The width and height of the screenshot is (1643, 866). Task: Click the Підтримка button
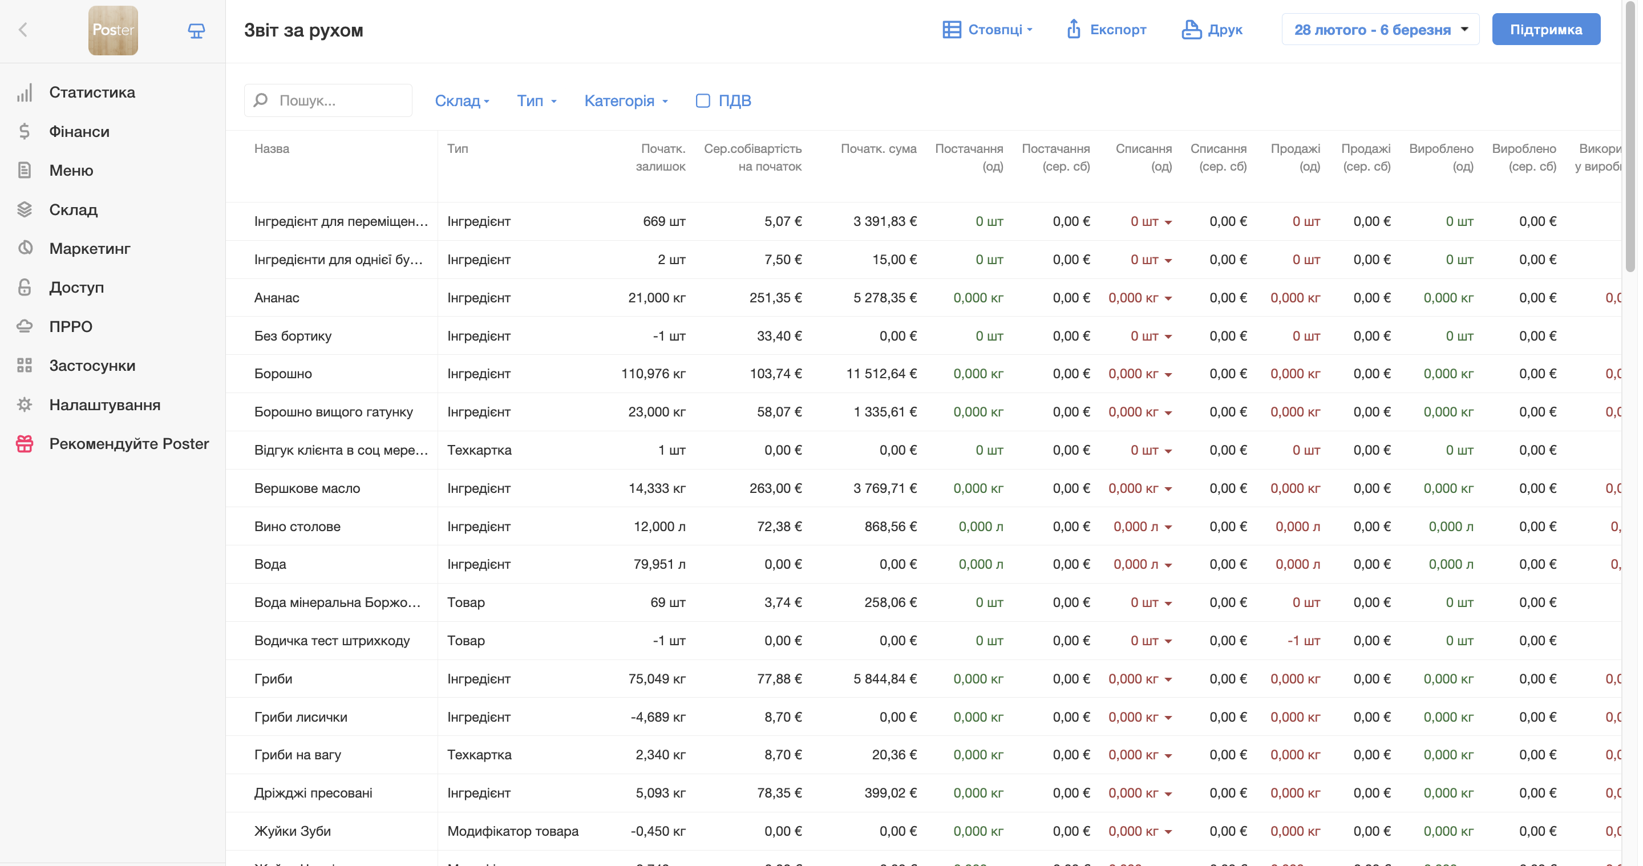tap(1545, 29)
